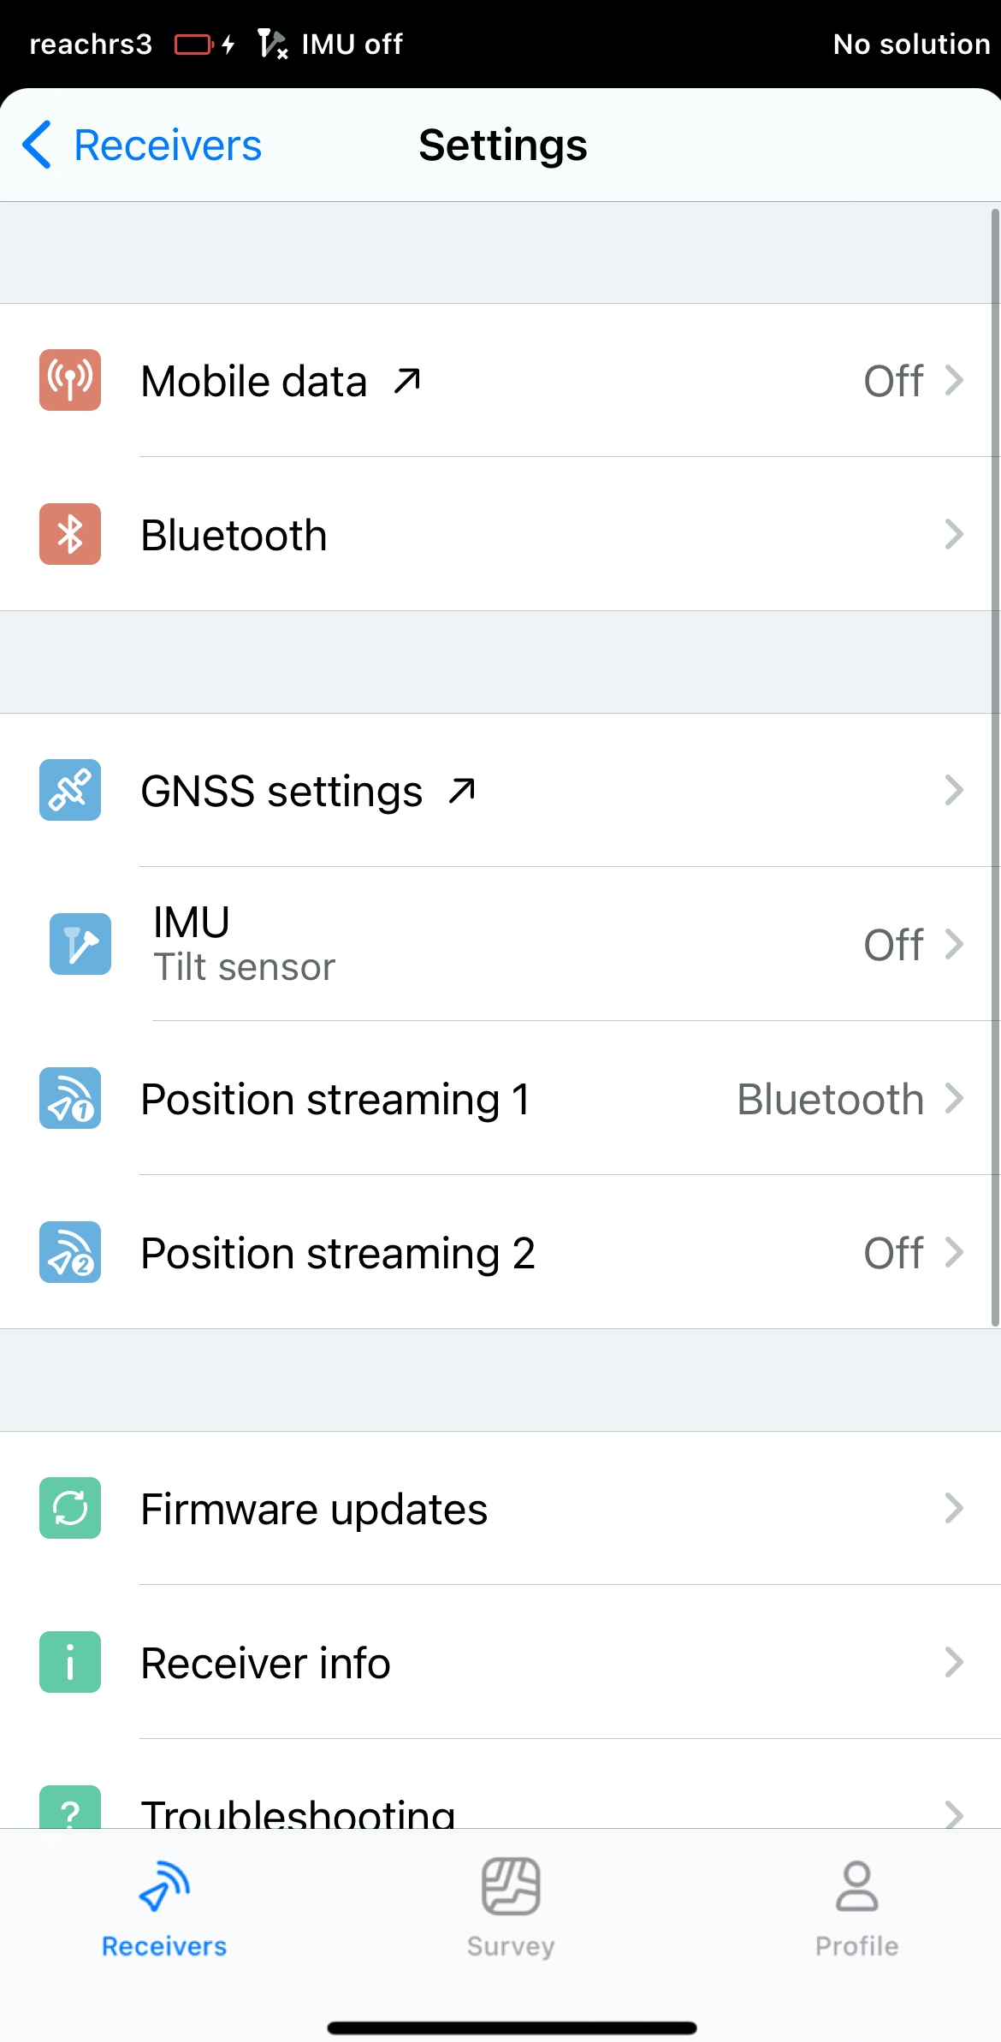Image resolution: width=1001 pixels, height=2042 pixels.
Task: Tap the IMU tilt sensor icon
Action: click(80, 944)
